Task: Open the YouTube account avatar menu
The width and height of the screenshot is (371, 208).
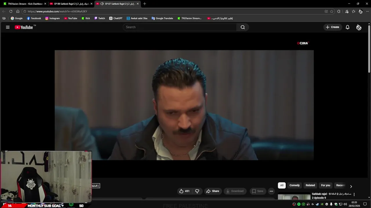Action: coord(359,27)
